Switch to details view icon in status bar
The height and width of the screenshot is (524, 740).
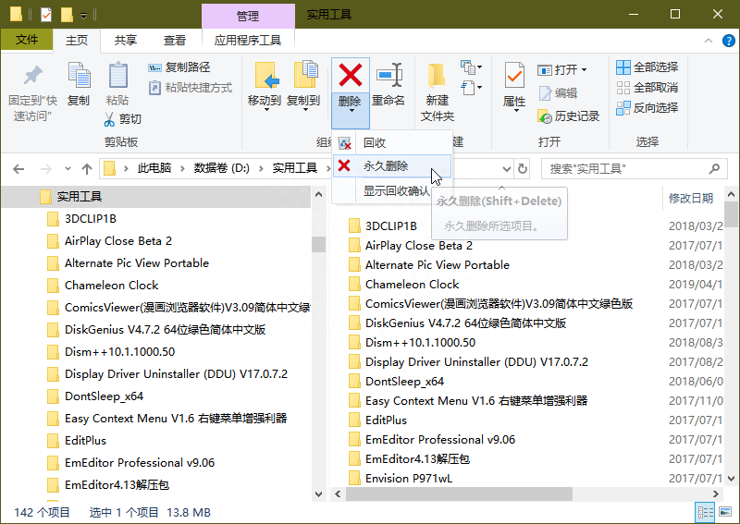click(x=706, y=512)
